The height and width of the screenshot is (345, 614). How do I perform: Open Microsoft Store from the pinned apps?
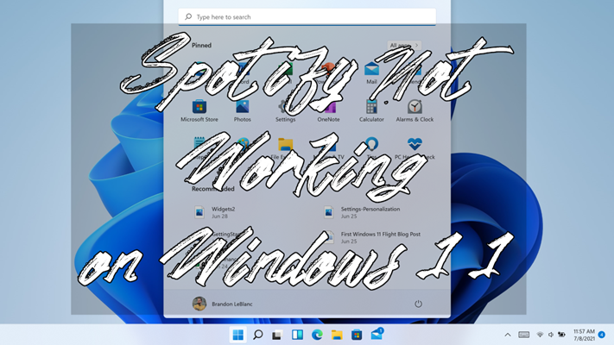pyautogui.click(x=199, y=110)
